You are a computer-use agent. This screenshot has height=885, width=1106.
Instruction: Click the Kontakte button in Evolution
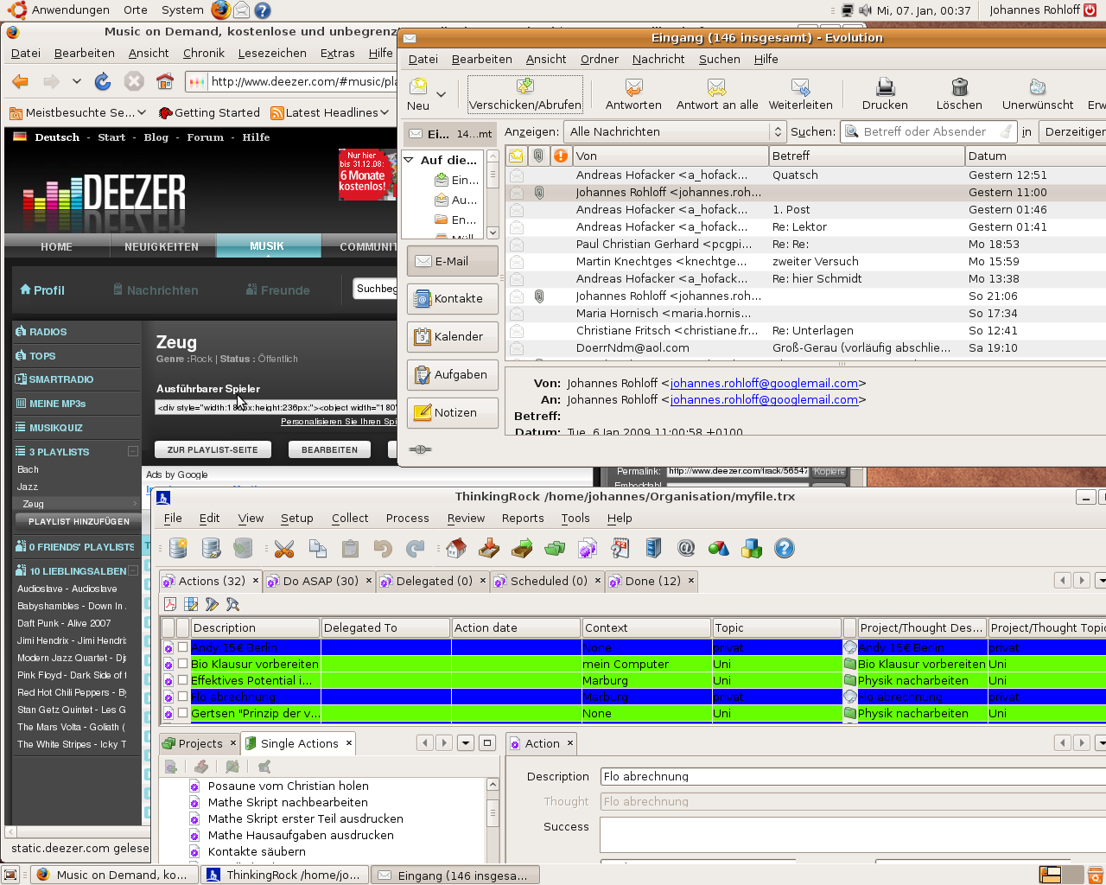point(453,299)
